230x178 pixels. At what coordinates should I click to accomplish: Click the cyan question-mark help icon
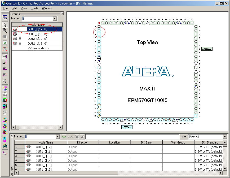[x=5, y=139]
